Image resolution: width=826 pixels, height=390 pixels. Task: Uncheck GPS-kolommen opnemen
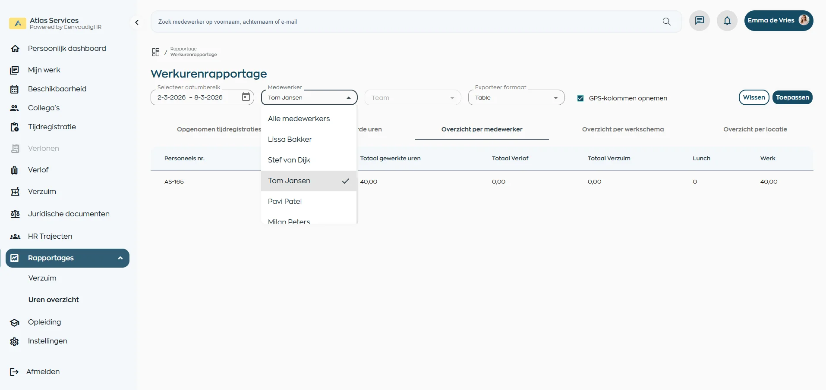tap(580, 98)
